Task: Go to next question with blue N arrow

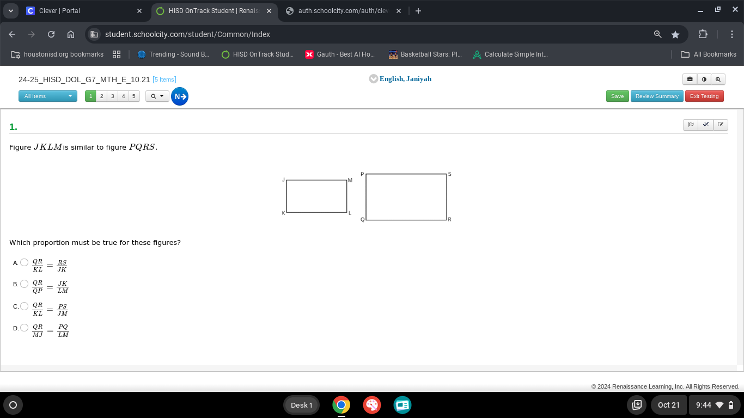Action: coord(180,96)
